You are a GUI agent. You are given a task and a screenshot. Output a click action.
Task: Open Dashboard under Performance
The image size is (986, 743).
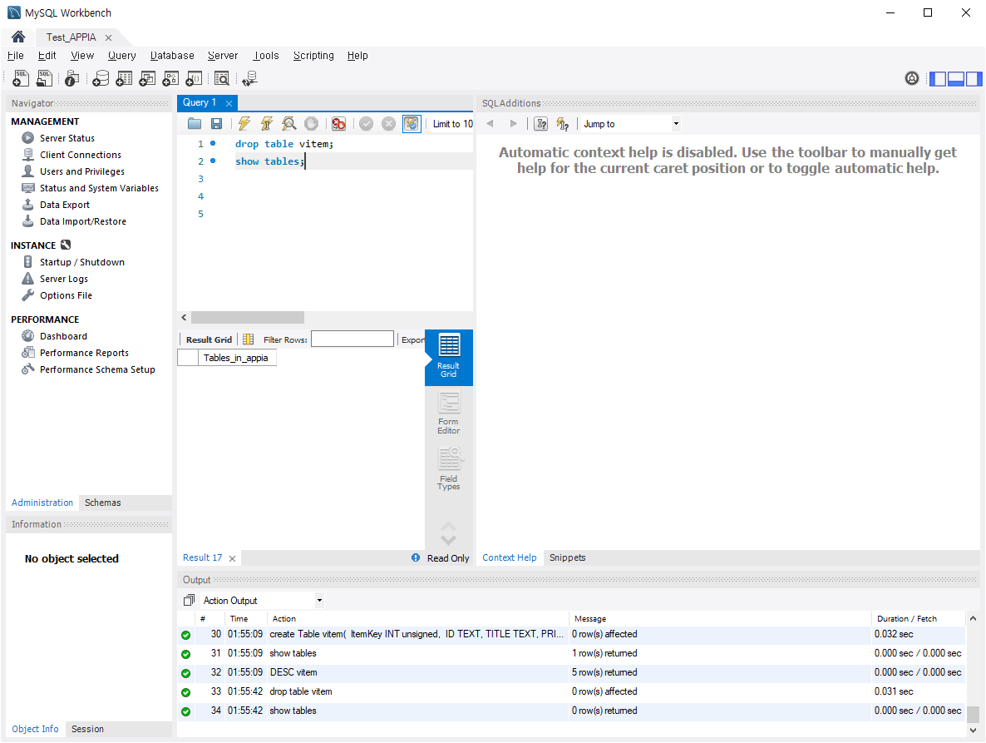coord(63,336)
